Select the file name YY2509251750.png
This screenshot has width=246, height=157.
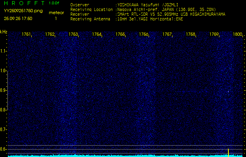(x=23, y=11)
